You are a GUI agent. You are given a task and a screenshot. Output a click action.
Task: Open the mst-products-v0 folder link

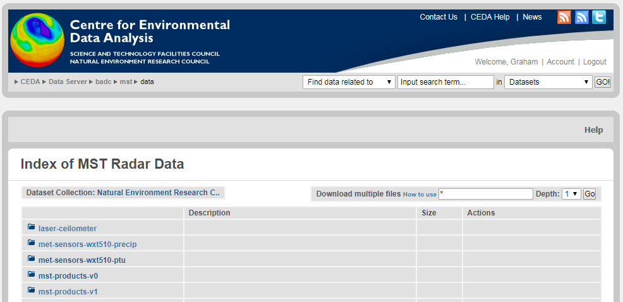pyautogui.click(x=68, y=275)
